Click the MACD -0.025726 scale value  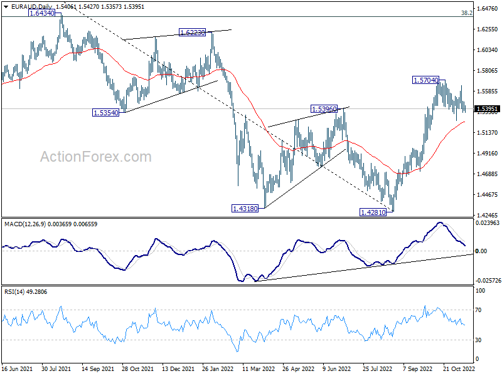coord(488,280)
